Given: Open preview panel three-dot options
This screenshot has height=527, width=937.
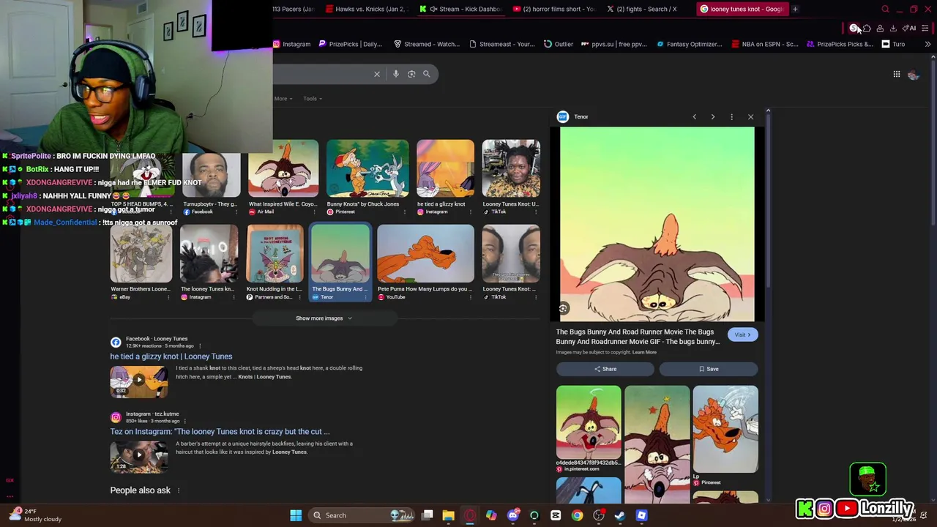Looking at the screenshot, I should pos(731,117).
